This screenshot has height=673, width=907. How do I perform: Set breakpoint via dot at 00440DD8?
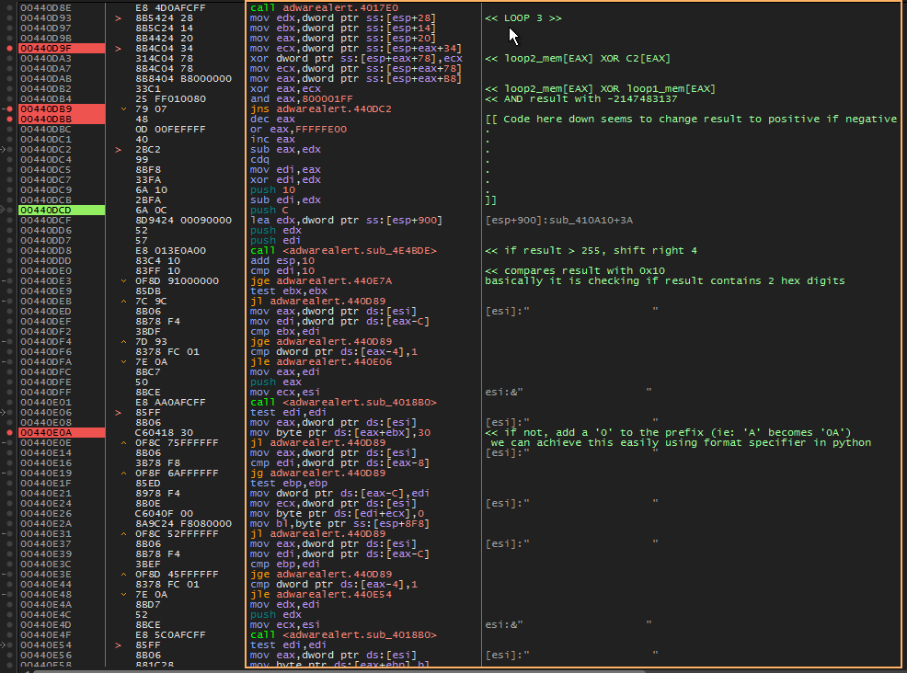tap(9, 251)
